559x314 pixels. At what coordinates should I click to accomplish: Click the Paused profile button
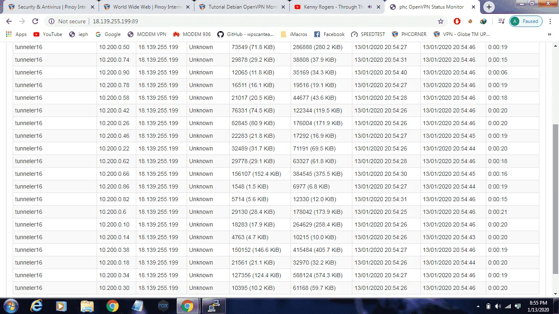(526, 21)
